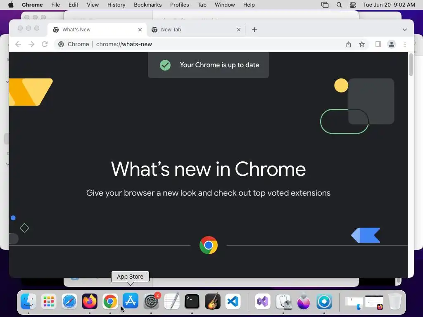The height and width of the screenshot is (317, 423).
Task: Launch Firefox from the Dock
Action: (x=90, y=301)
